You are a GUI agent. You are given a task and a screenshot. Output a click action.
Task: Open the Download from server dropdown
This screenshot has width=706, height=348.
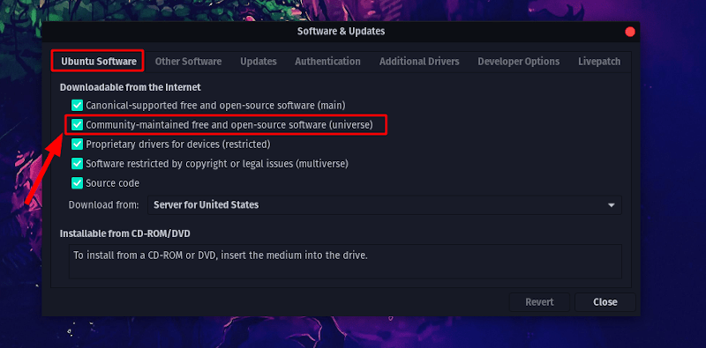point(385,205)
